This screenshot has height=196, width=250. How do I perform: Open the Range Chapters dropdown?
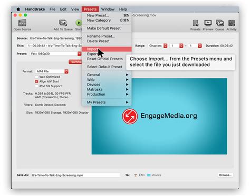(x=157, y=46)
